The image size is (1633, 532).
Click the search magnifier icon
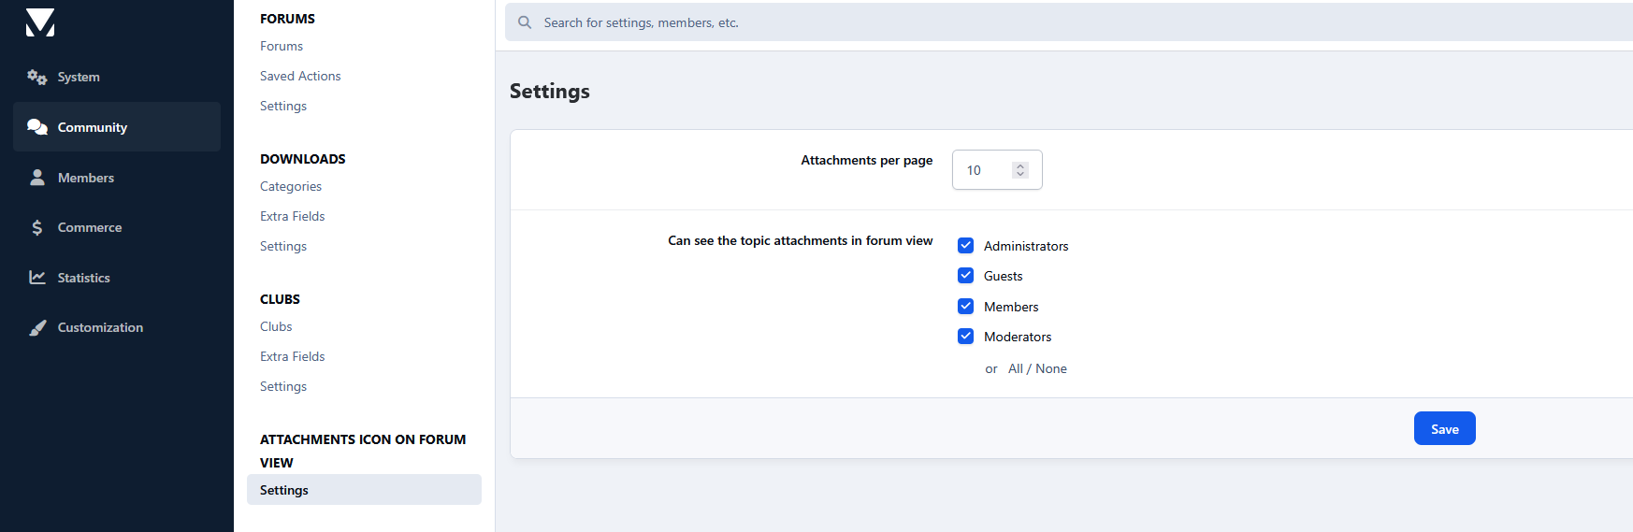coord(525,22)
